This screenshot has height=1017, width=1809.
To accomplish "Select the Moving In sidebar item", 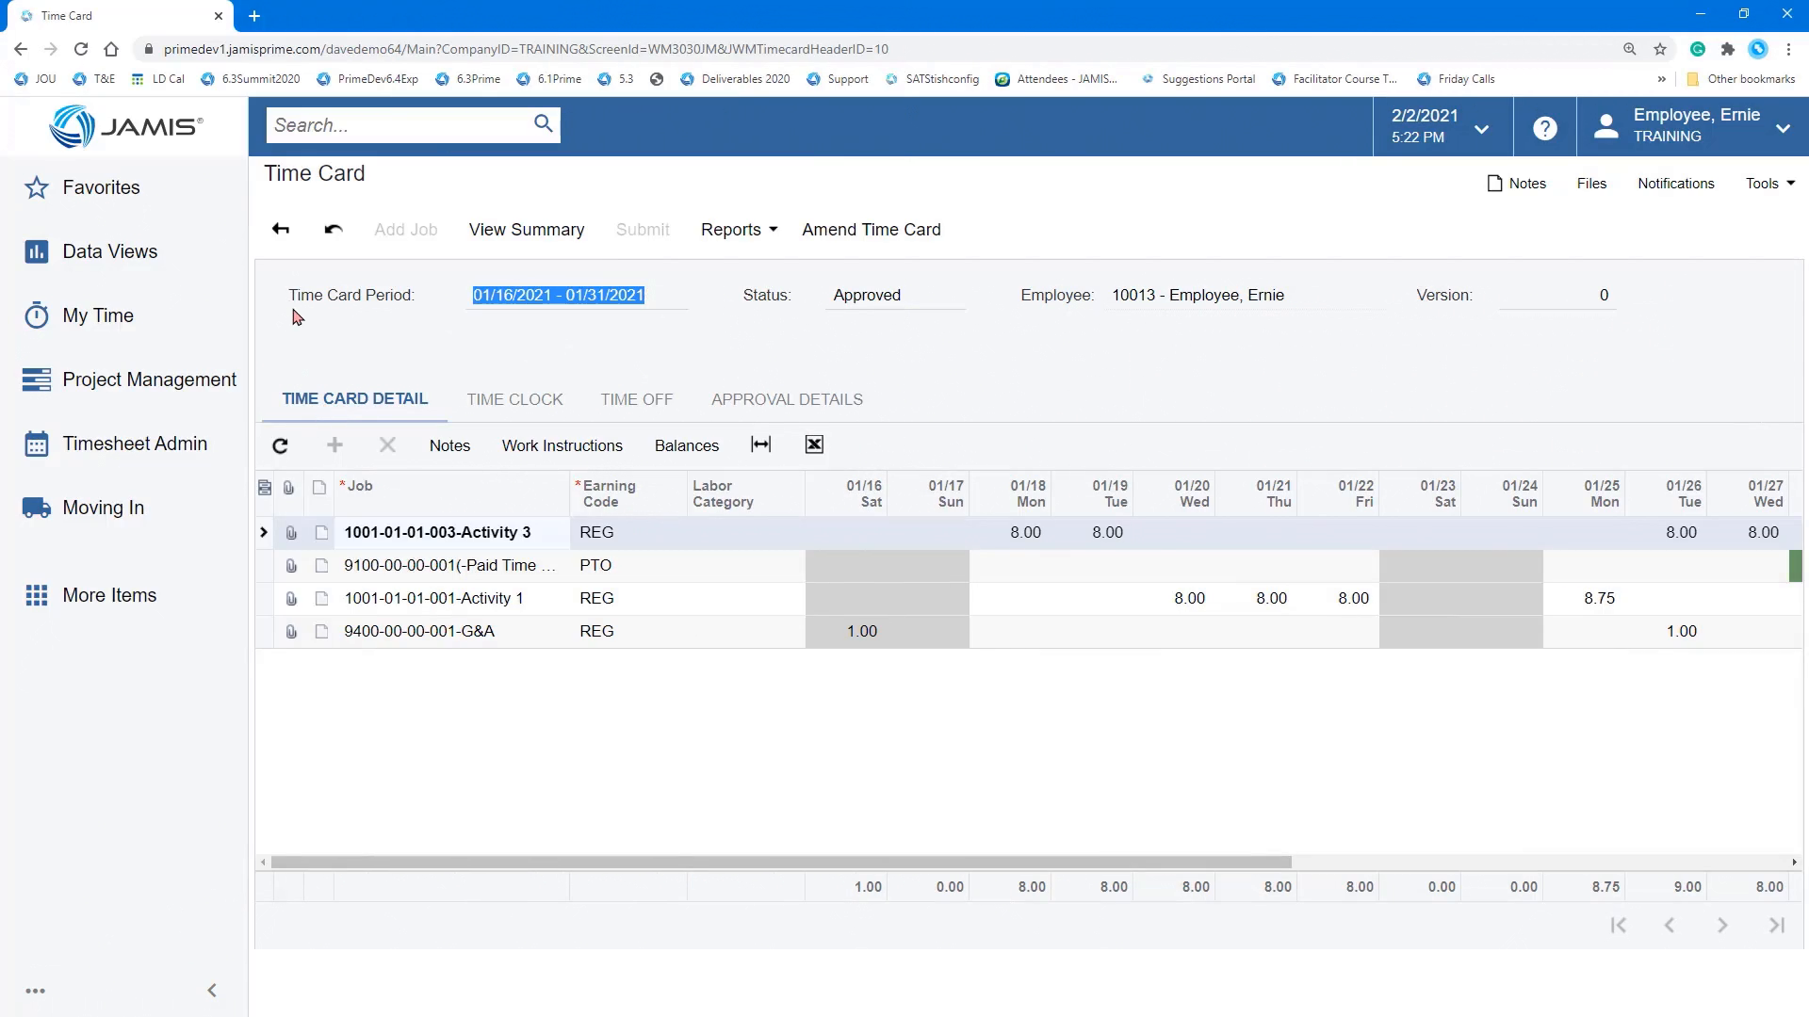I will click(104, 507).
